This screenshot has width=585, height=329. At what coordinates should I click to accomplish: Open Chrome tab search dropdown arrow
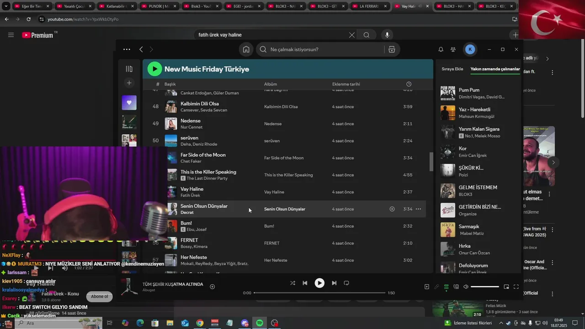pyautogui.click(x=6, y=6)
